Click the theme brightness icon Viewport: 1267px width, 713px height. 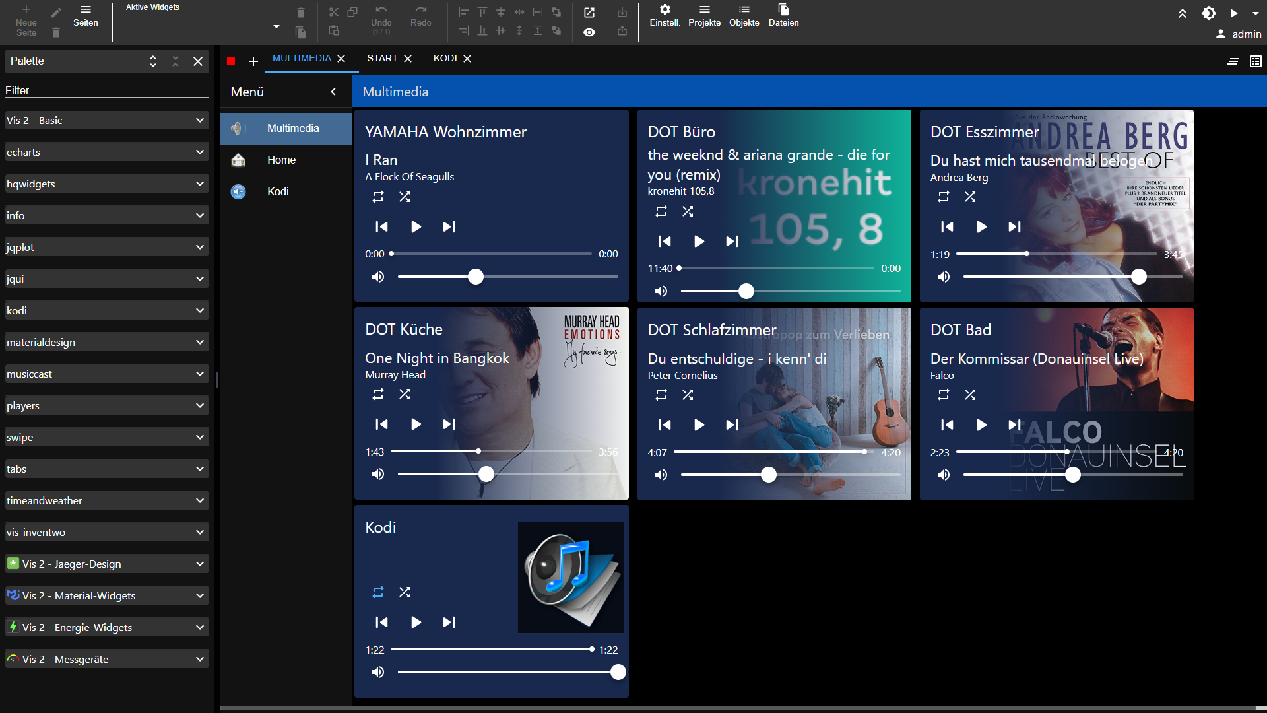(x=1208, y=13)
